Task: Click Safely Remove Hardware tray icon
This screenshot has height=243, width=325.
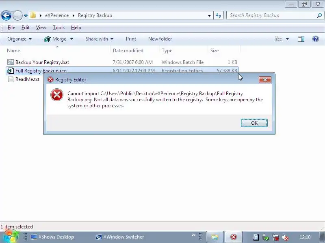Action: (265, 237)
